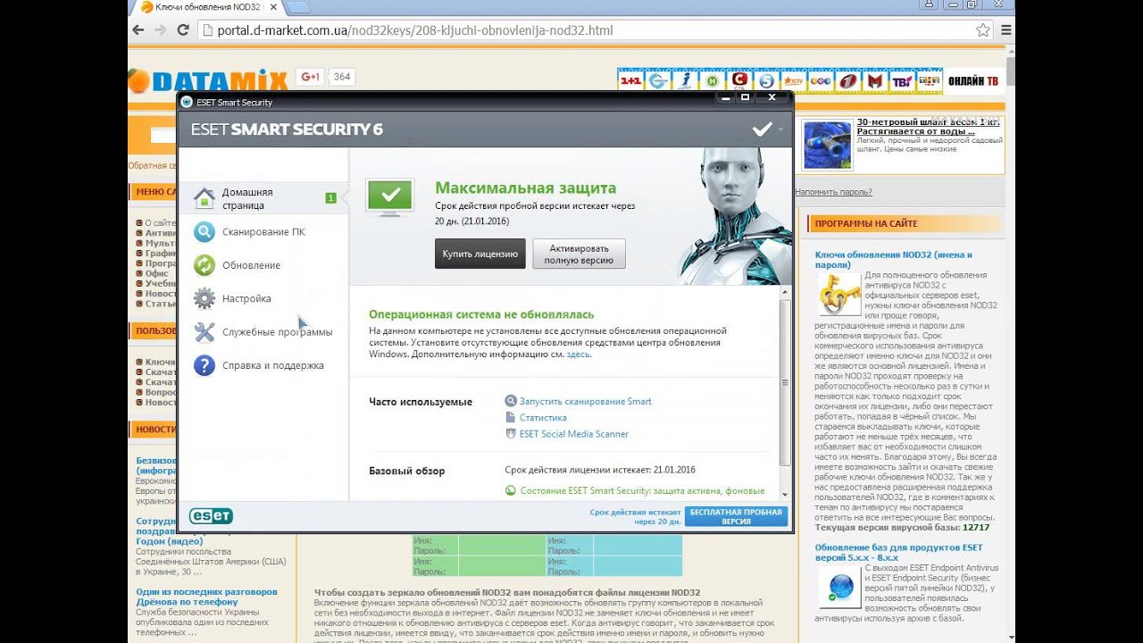Open the TET channel icon
The width and height of the screenshot is (1143, 643).
coord(821,81)
